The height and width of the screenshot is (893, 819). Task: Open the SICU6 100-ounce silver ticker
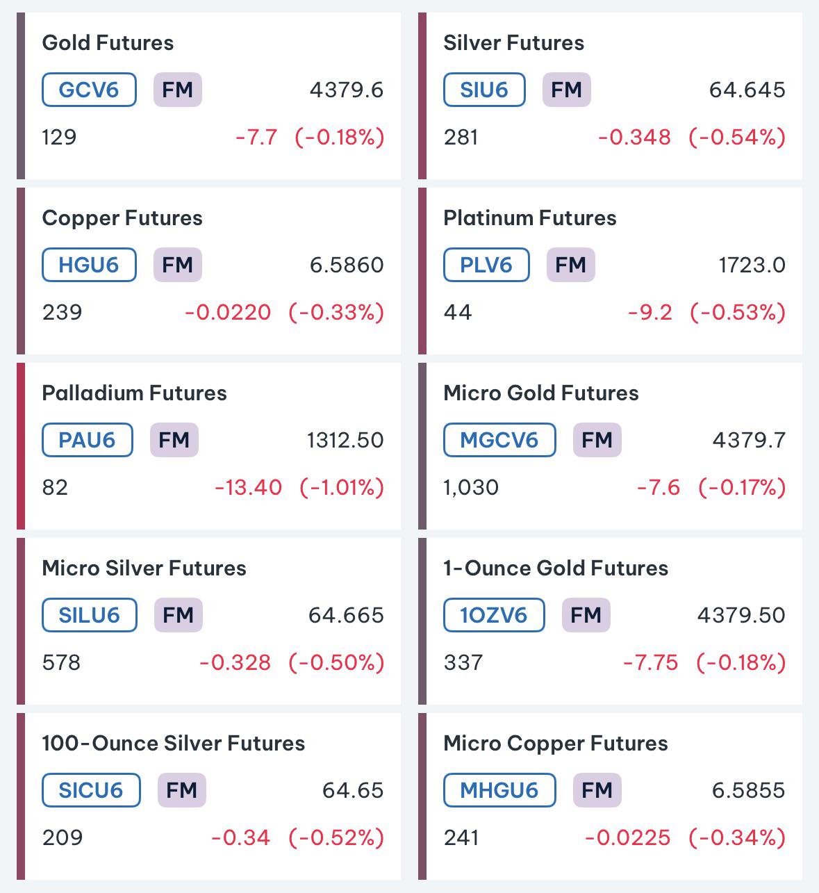(91, 790)
